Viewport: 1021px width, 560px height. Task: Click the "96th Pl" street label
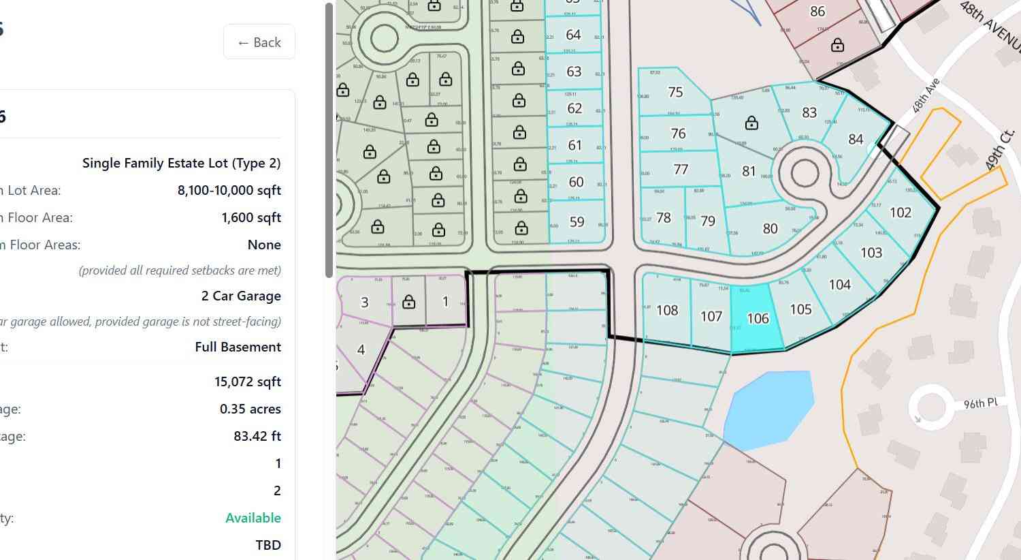981,404
